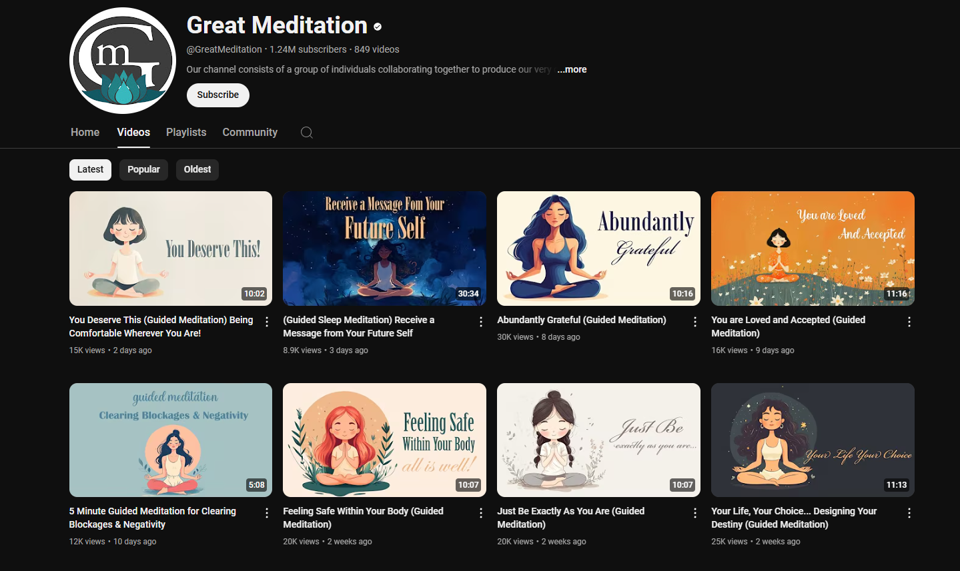The image size is (960, 571).
Task: Open options menu for Feeling Safe video
Action: [481, 513]
